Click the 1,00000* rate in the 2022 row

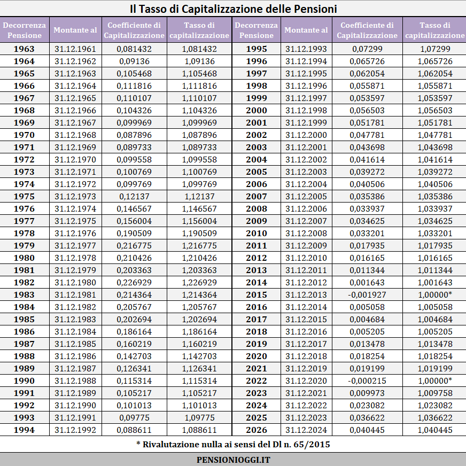pyautogui.click(x=434, y=381)
